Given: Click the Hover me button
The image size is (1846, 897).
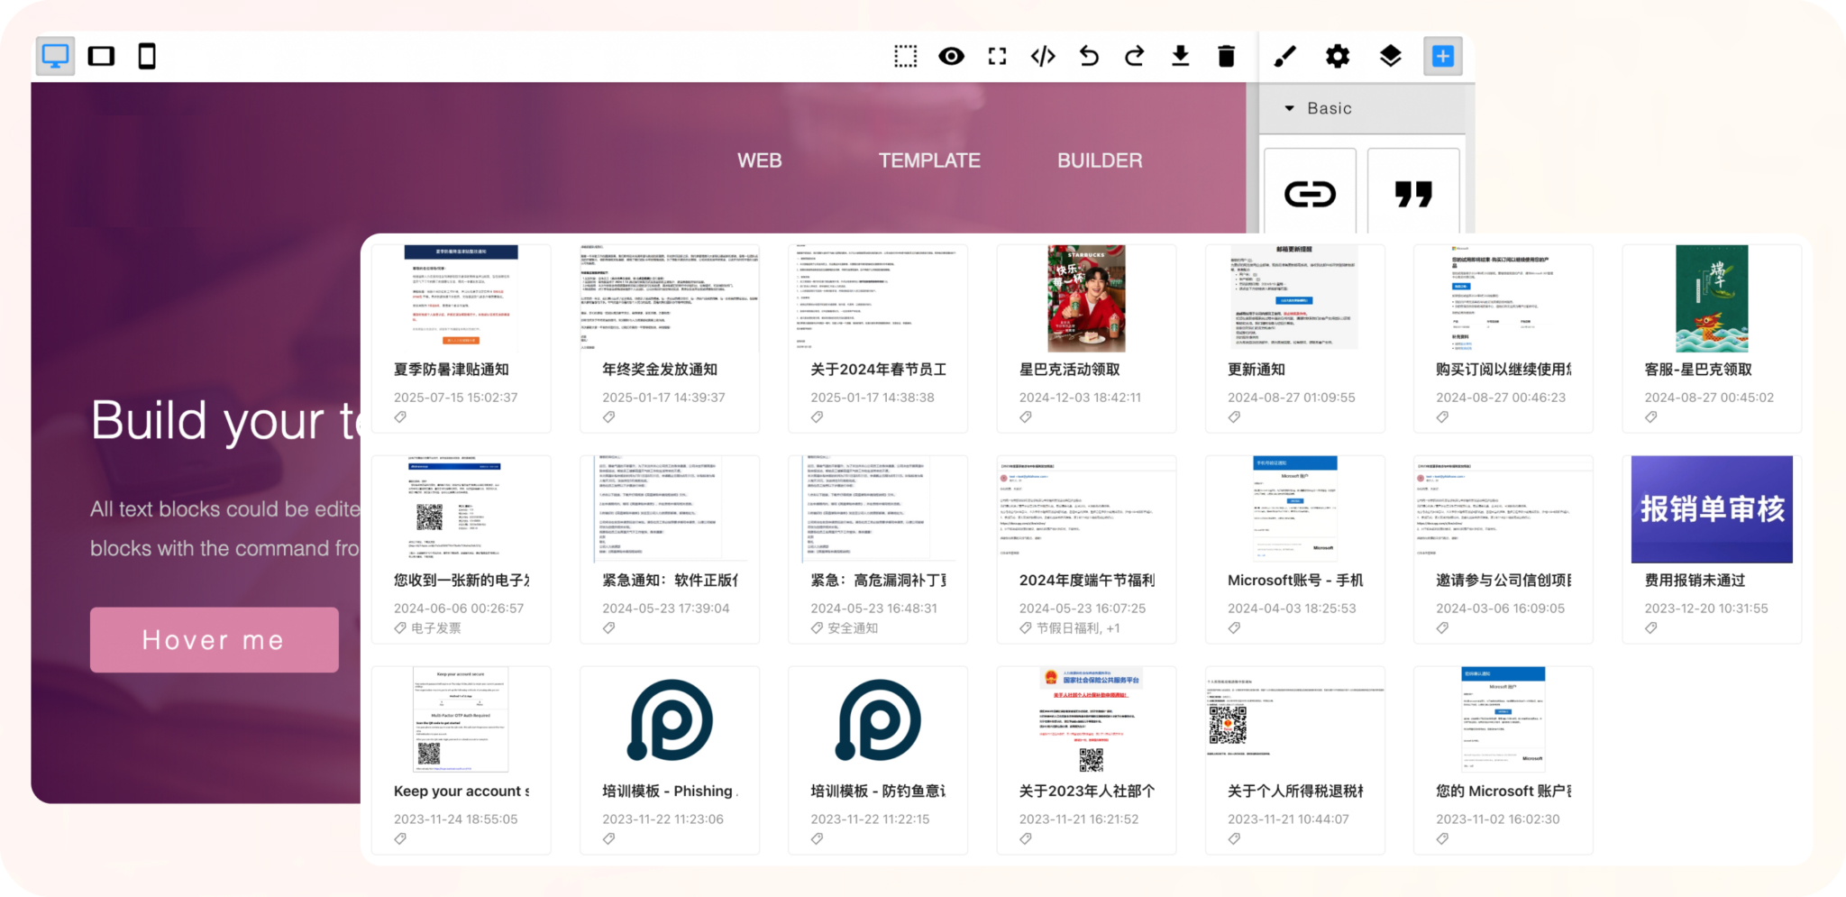Looking at the screenshot, I should [x=214, y=640].
